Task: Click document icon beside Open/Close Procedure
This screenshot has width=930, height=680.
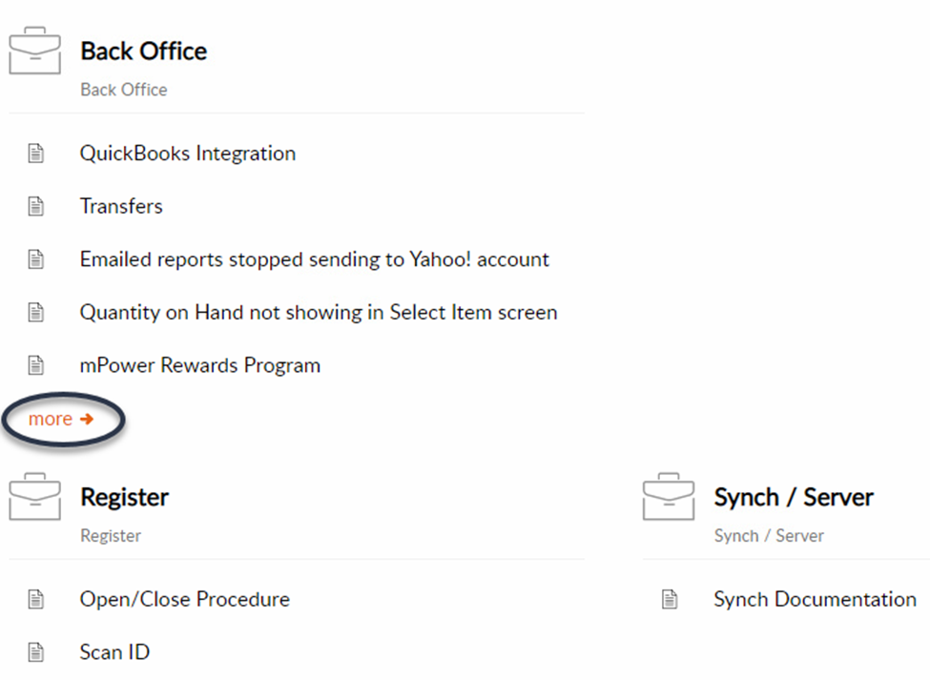Action: (36, 599)
